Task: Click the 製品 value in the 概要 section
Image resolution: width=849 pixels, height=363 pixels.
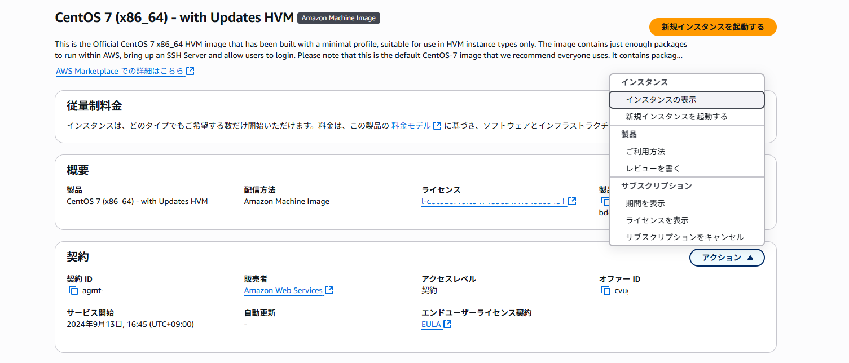Action: (x=137, y=201)
